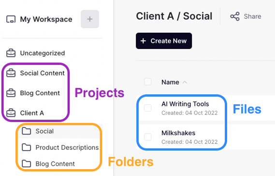
Task: Click the Social Content briefcase icon
Action: coord(11,73)
